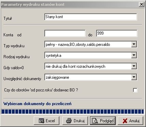Click the Konta do field showing 999
Image resolution: width=146 pixels, height=127 pixels.
pyautogui.click(x=117, y=33)
